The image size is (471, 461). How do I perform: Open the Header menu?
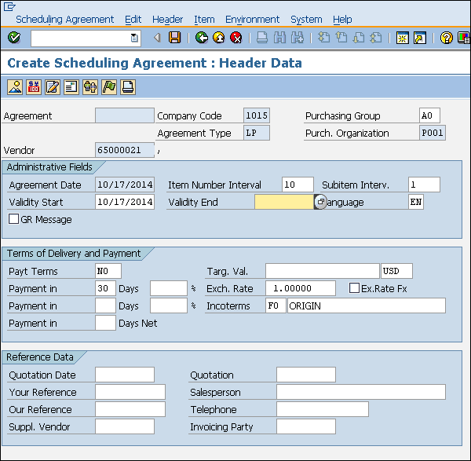pyautogui.click(x=167, y=19)
